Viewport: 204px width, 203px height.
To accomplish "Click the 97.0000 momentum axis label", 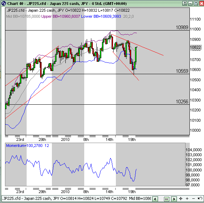I will [x=193, y=185].
